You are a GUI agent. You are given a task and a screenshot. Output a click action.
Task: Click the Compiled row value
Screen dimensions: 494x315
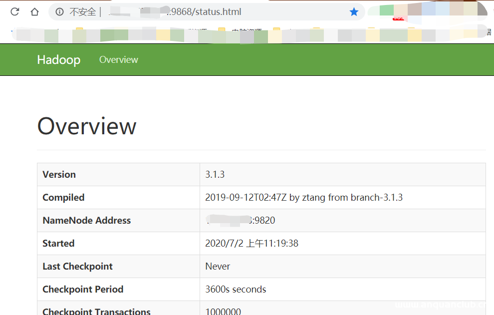pos(304,197)
